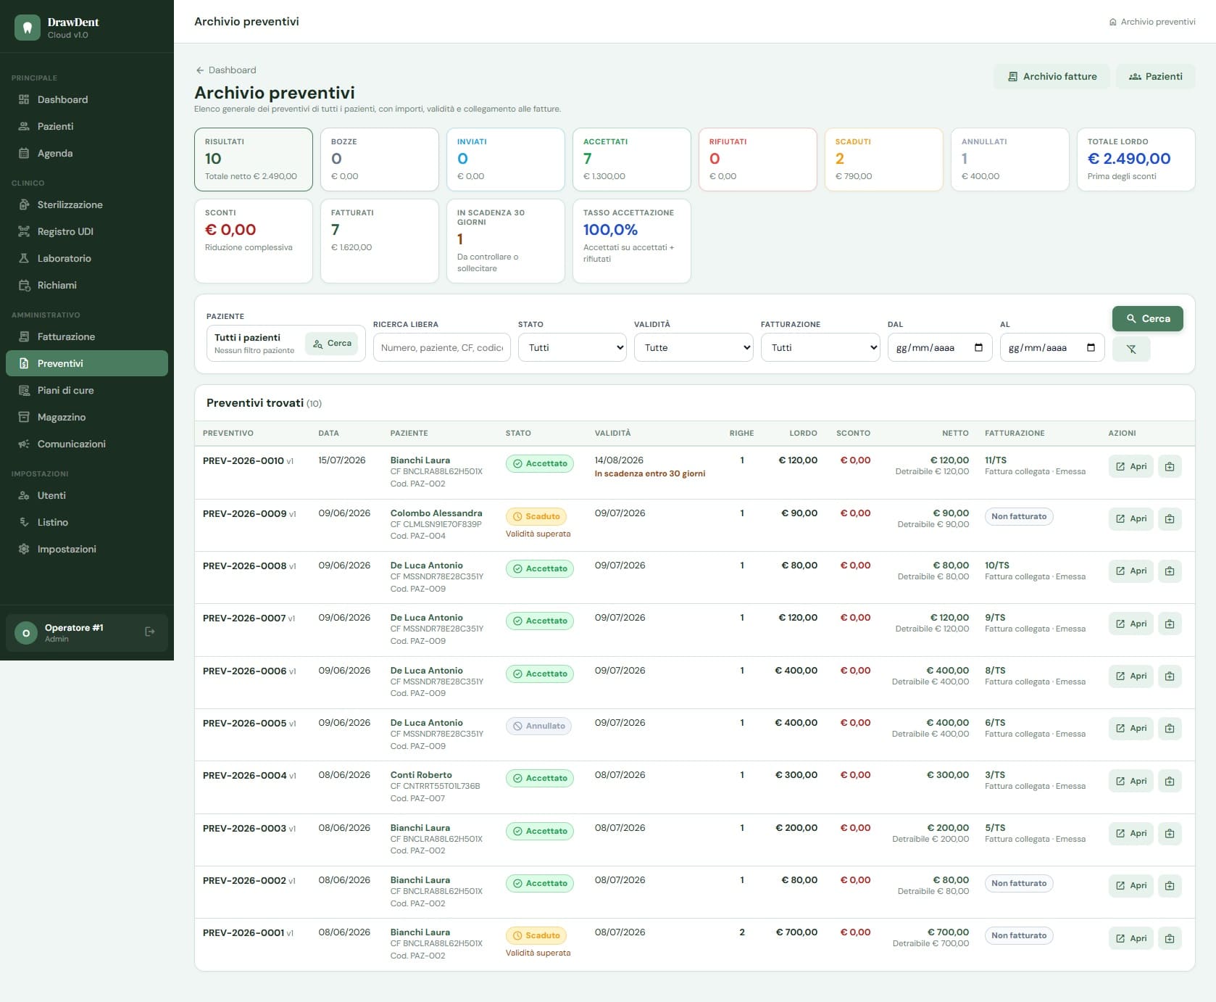Open Sterilizzazione section
This screenshot has width=1216, height=1002.
[x=87, y=204]
